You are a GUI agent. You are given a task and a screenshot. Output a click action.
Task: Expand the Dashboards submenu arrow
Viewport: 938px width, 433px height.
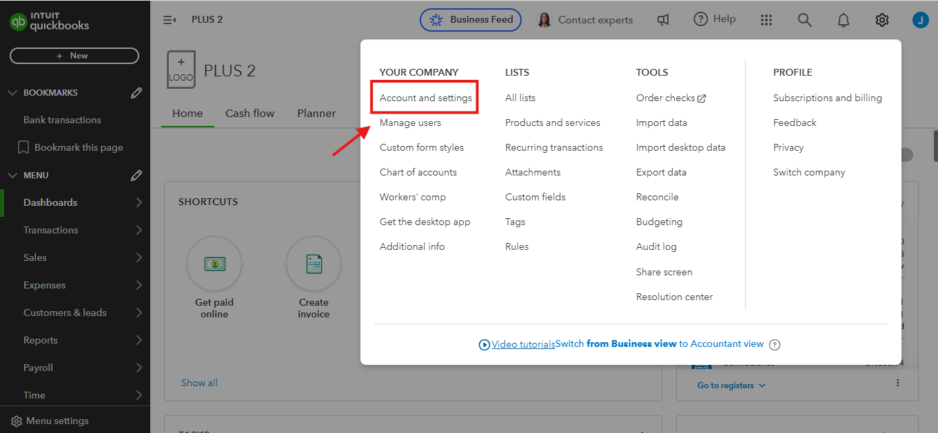click(139, 202)
